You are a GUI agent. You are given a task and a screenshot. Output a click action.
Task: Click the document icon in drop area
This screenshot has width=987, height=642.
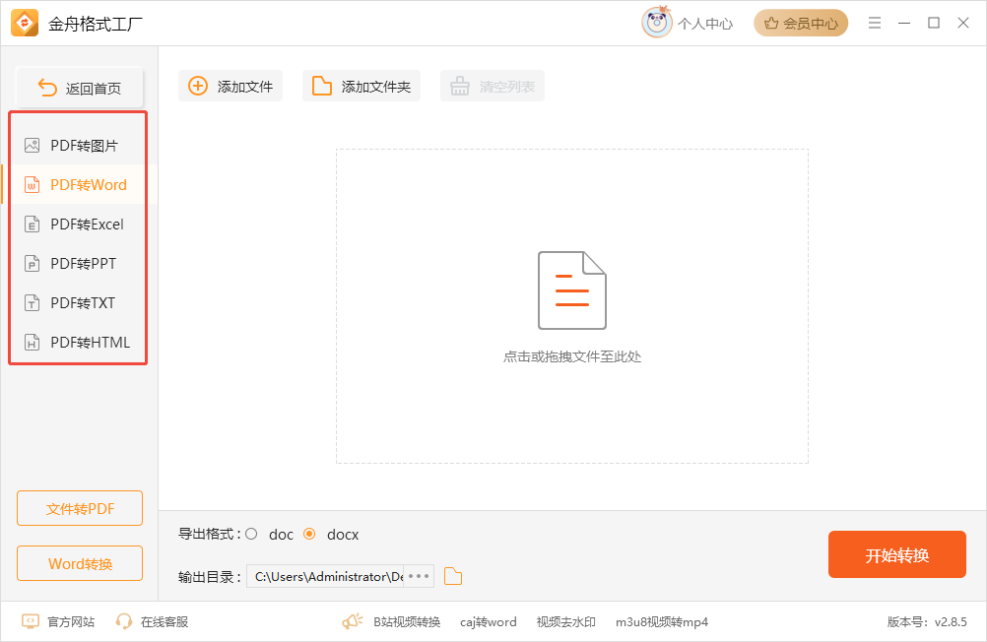click(571, 290)
